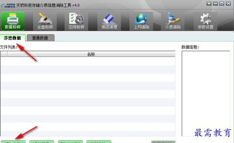Open the 全盘粉碎 full disk shred tool
Viewport: 234px width, 143px height.
pos(45,21)
